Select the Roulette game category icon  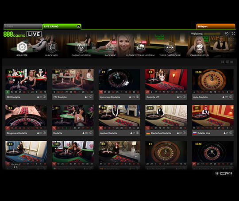click(x=22, y=47)
